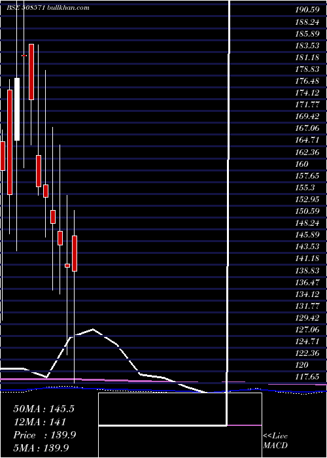Viewport: 327px width, 458px height.
Task: Click the 155.3 price axis label
Action: coord(305,188)
